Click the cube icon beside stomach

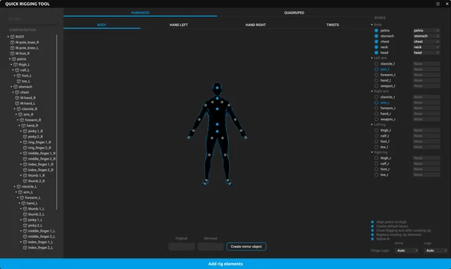[16, 87]
